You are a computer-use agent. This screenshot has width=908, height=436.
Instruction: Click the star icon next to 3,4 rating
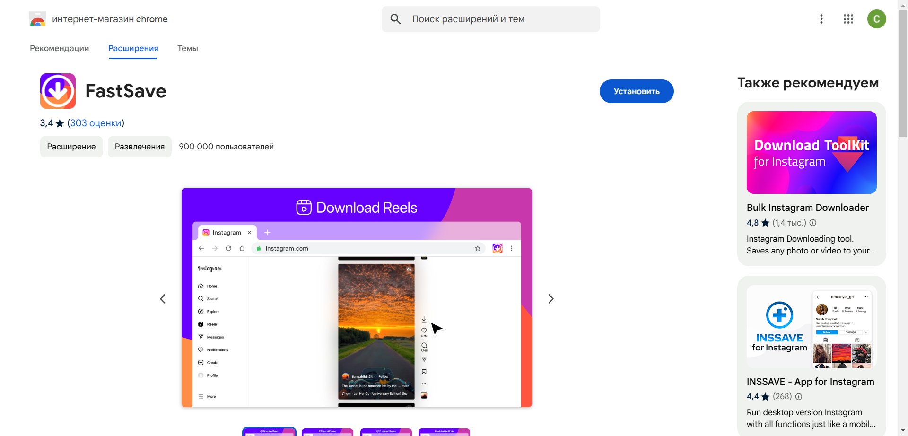[x=60, y=123]
